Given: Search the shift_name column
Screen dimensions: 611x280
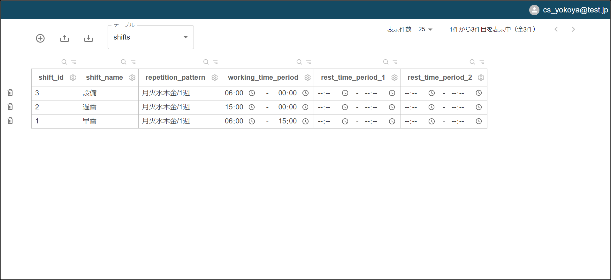Looking at the screenshot, I should [124, 62].
